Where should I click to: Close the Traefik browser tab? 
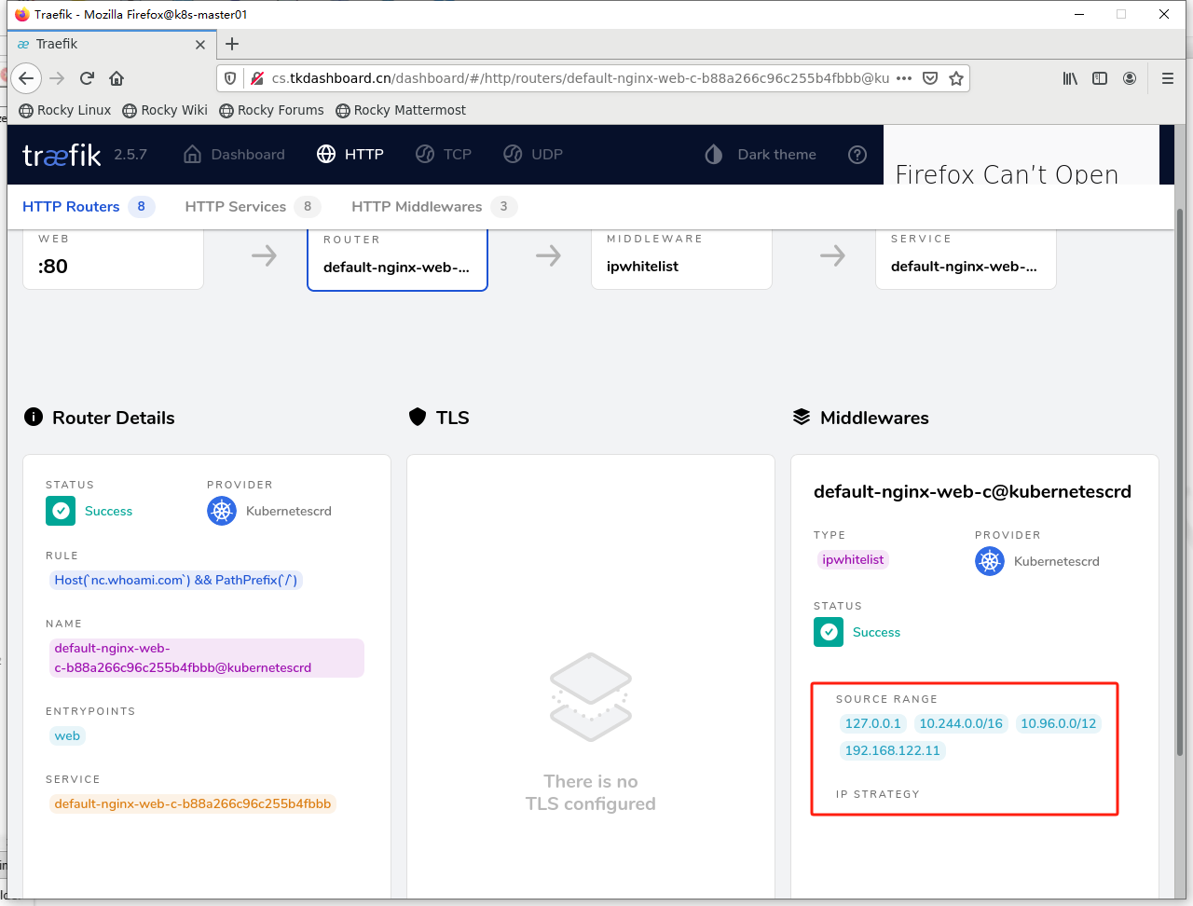point(200,44)
